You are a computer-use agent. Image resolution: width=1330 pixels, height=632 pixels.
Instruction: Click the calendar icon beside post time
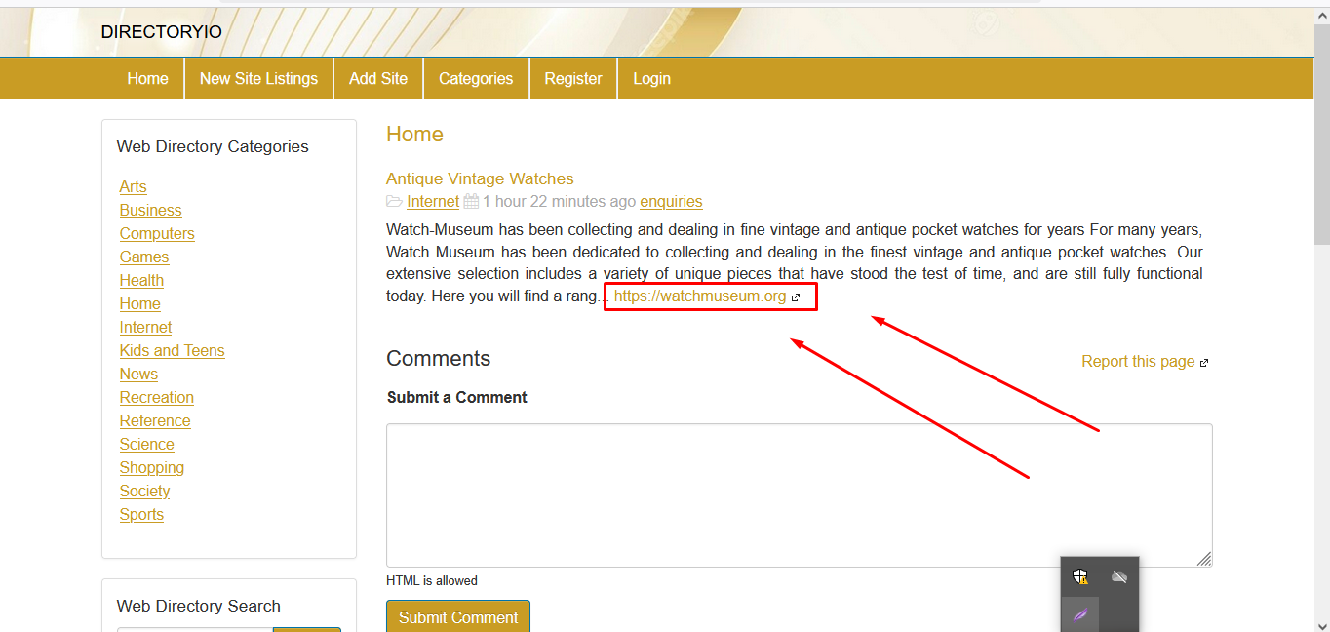coord(471,202)
